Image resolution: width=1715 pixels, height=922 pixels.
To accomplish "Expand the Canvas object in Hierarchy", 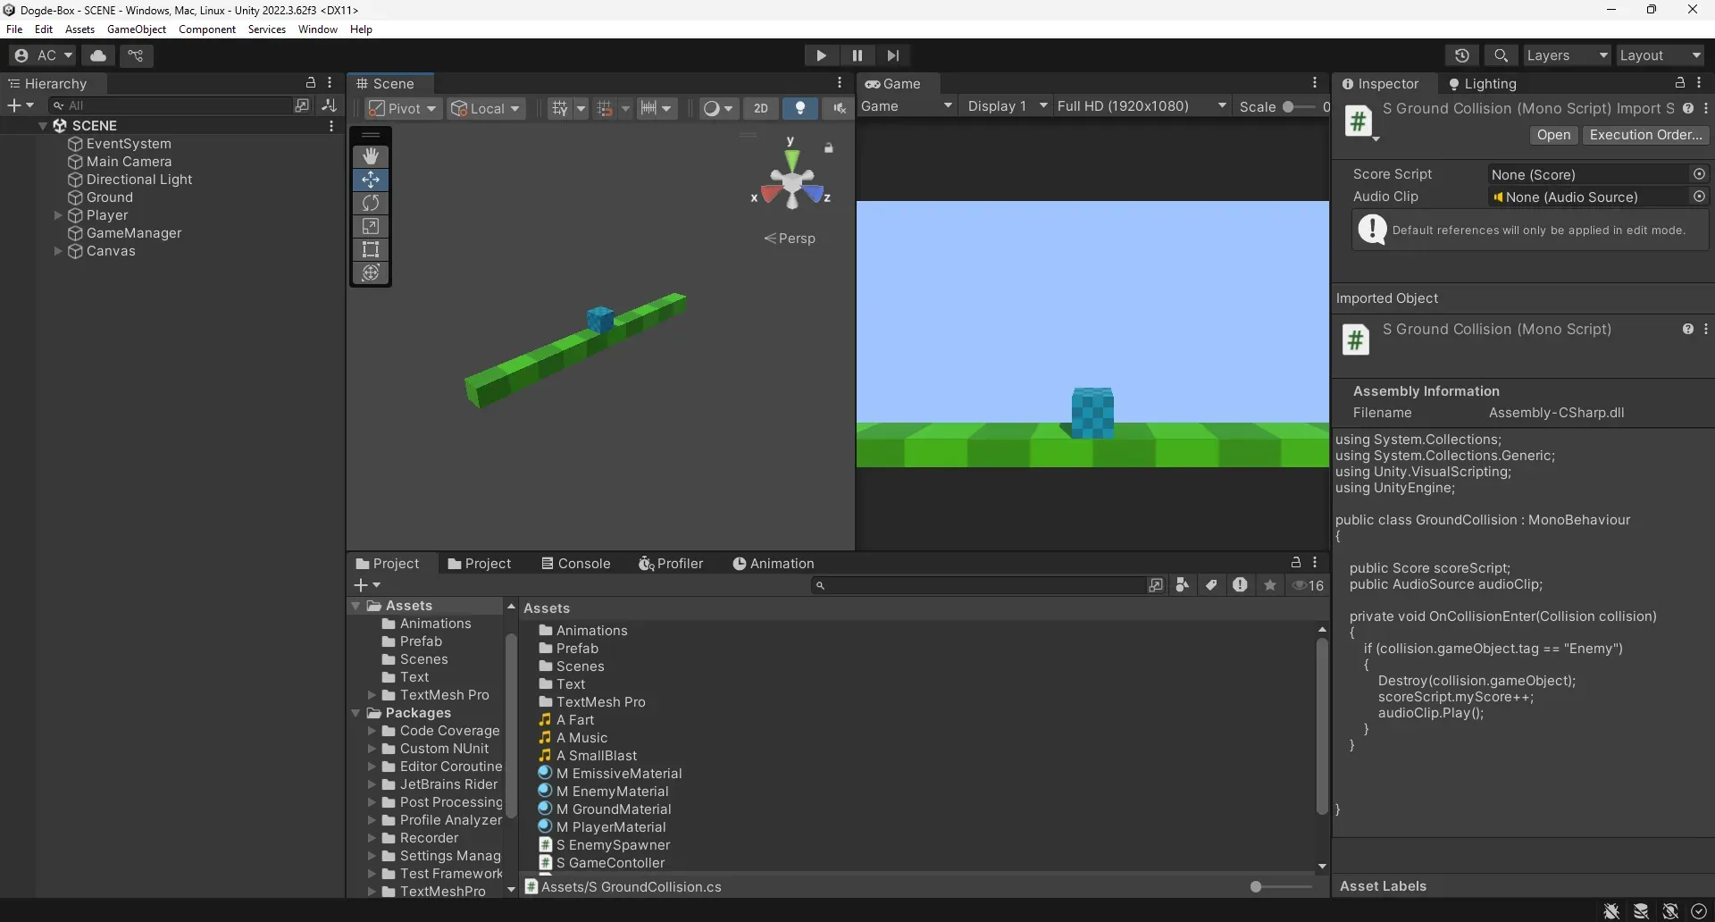I will [x=58, y=251].
